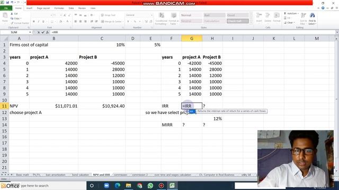This screenshot has width=339, height=190.
Task: Toggle Italic formatting
Action: pyautogui.click(x=39, y=22)
